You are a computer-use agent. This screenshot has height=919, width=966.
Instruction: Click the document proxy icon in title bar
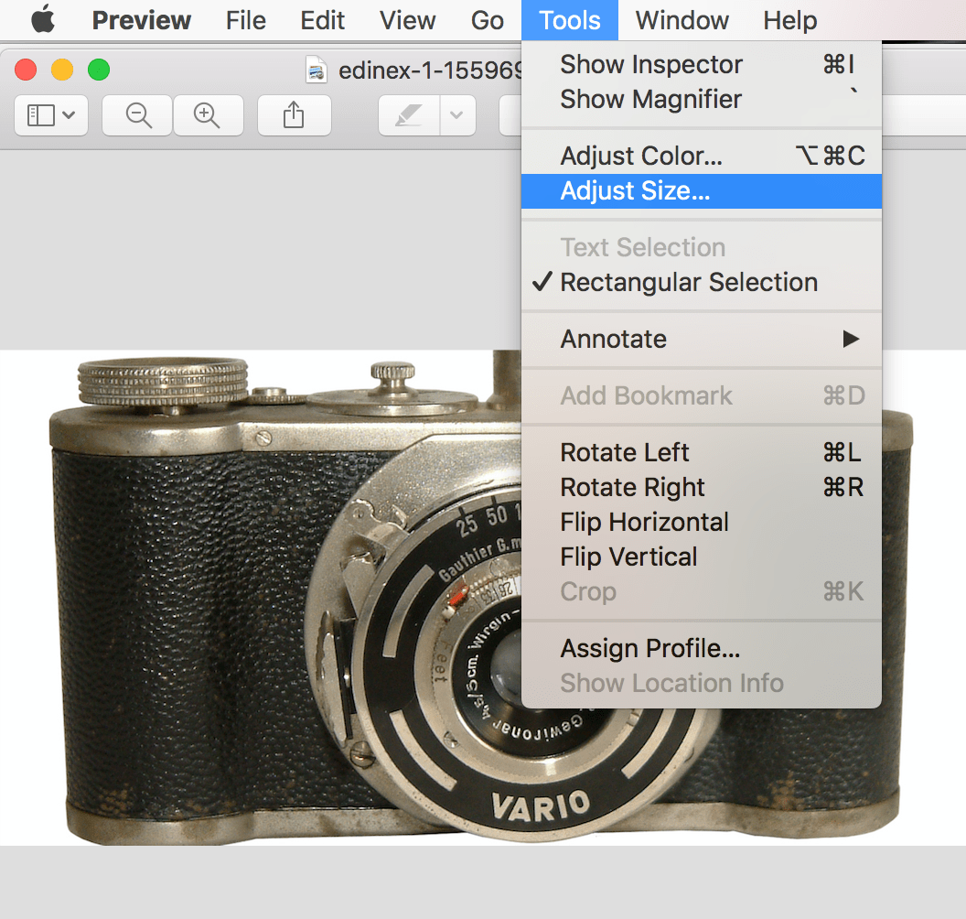317,70
